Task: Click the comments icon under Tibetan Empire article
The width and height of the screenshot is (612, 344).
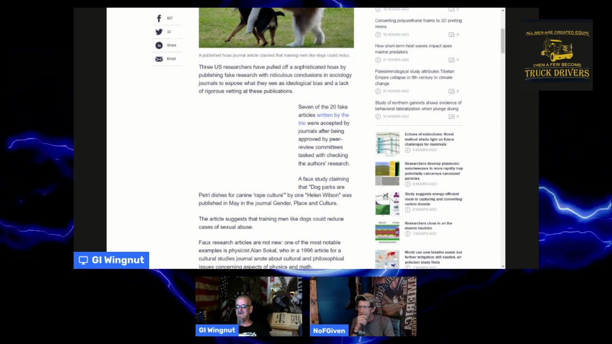Action: pyautogui.click(x=451, y=91)
